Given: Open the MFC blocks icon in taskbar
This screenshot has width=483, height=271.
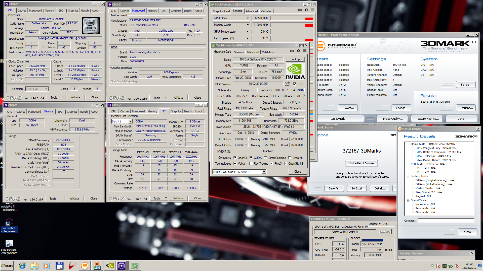Looking at the screenshot, I should (x=97, y=266).
